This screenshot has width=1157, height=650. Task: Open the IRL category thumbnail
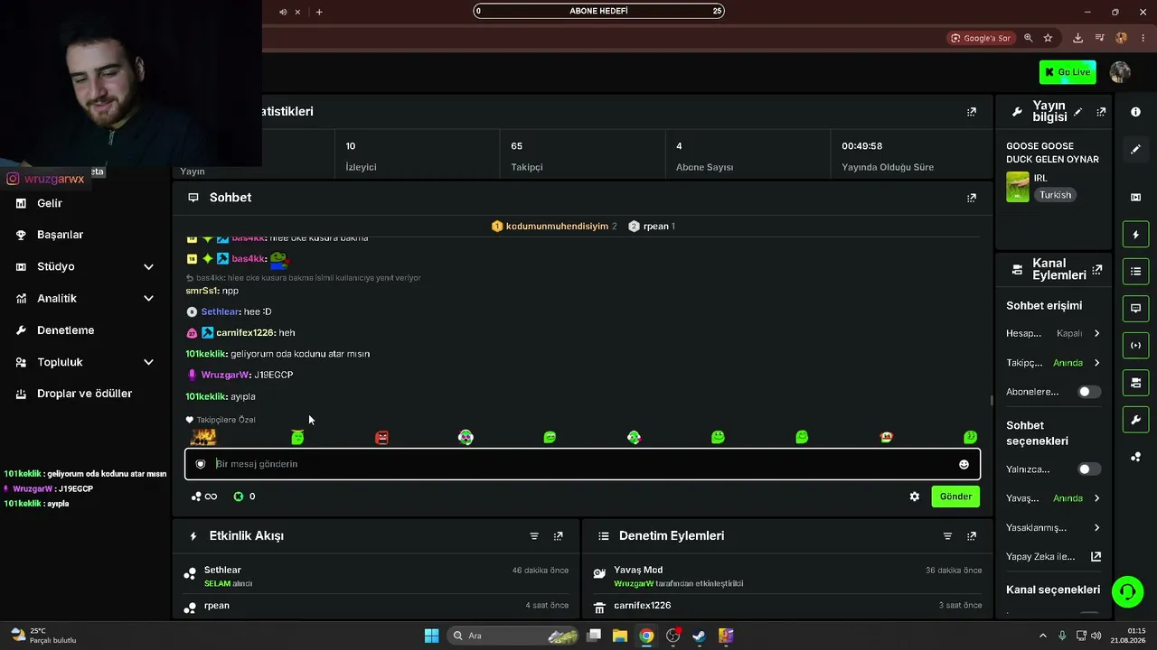[x=1018, y=187]
